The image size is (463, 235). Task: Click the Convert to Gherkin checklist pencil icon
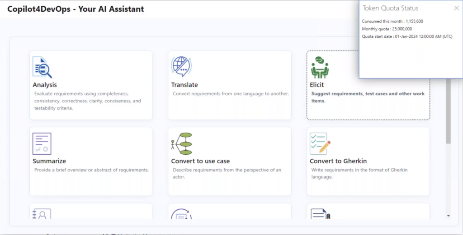tap(320, 144)
